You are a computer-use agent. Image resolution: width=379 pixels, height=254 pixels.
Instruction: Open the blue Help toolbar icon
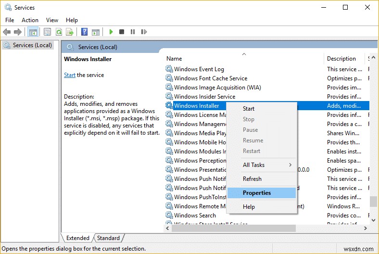[x=84, y=32]
